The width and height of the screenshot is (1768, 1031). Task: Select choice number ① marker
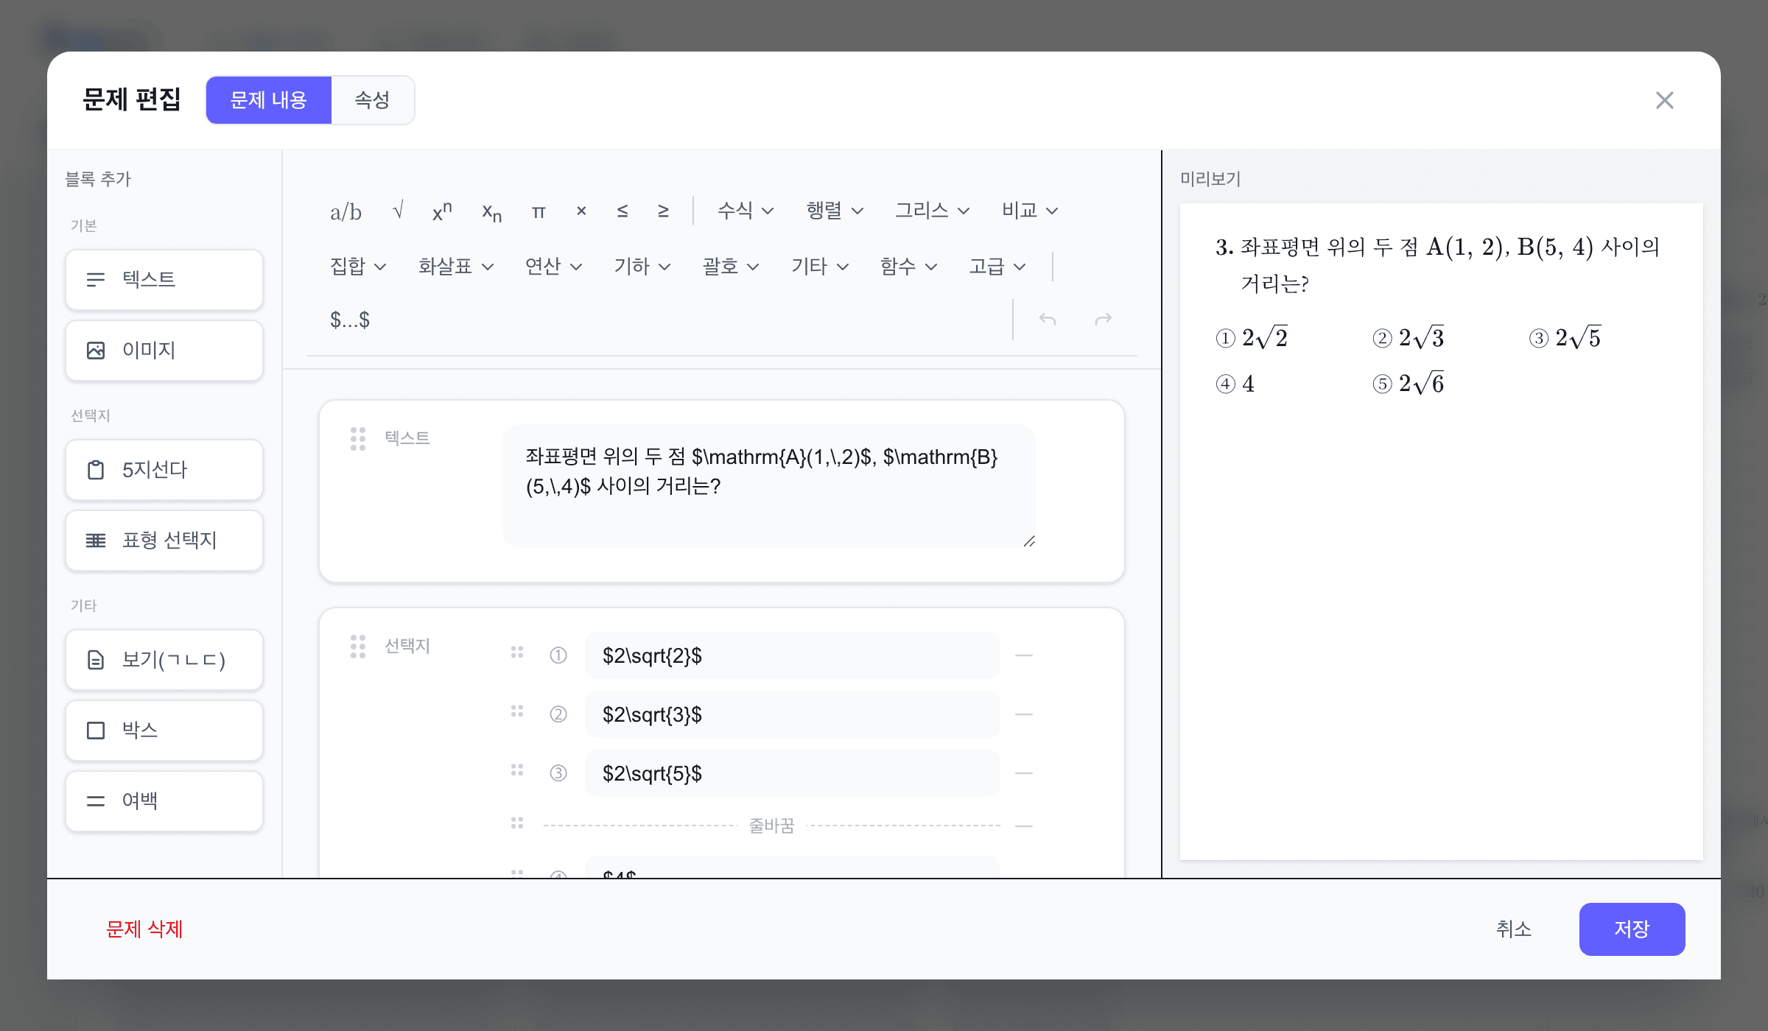558,655
